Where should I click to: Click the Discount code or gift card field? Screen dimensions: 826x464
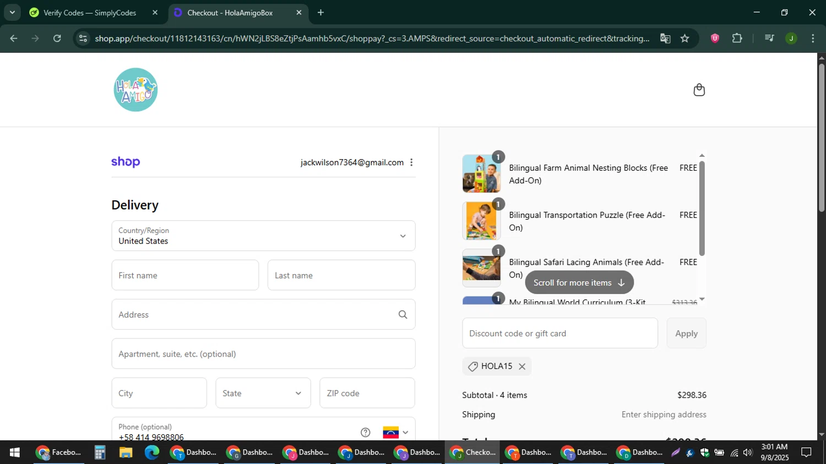560,333
